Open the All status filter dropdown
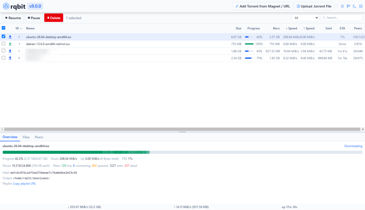Image resolution: width=365 pixels, height=210 pixels. point(305,18)
